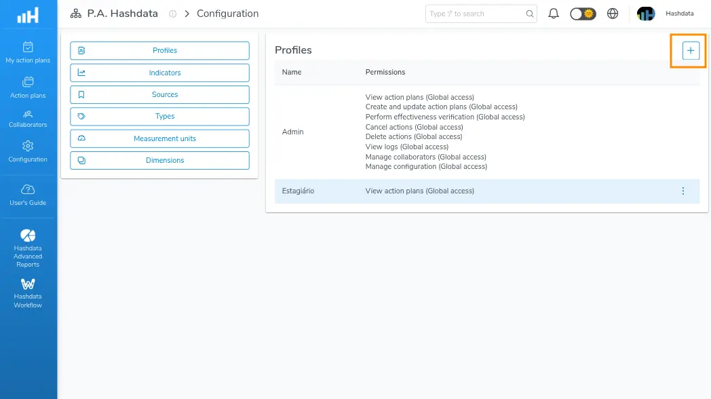Image resolution: width=711 pixels, height=399 pixels.
Task: Click the user avatar image
Action: [646, 14]
